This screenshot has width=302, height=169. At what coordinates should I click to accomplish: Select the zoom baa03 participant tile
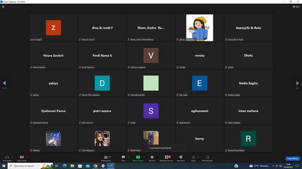click(53, 28)
